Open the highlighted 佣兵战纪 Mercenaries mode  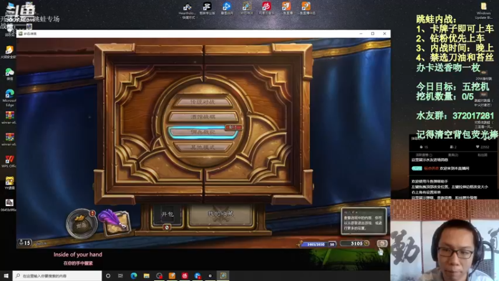click(203, 132)
